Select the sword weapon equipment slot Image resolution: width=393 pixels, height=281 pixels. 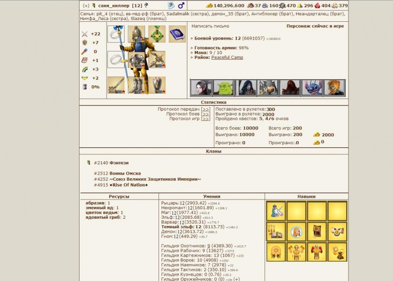[116, 85]
